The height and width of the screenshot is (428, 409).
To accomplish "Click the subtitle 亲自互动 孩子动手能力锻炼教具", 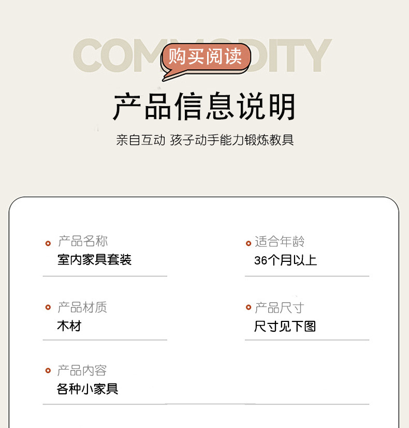I will pos(205,140).
